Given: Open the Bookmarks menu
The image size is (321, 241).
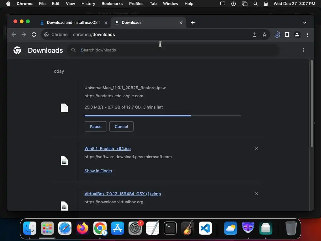Looking at the screenshot, I should (x=112, y=4).
